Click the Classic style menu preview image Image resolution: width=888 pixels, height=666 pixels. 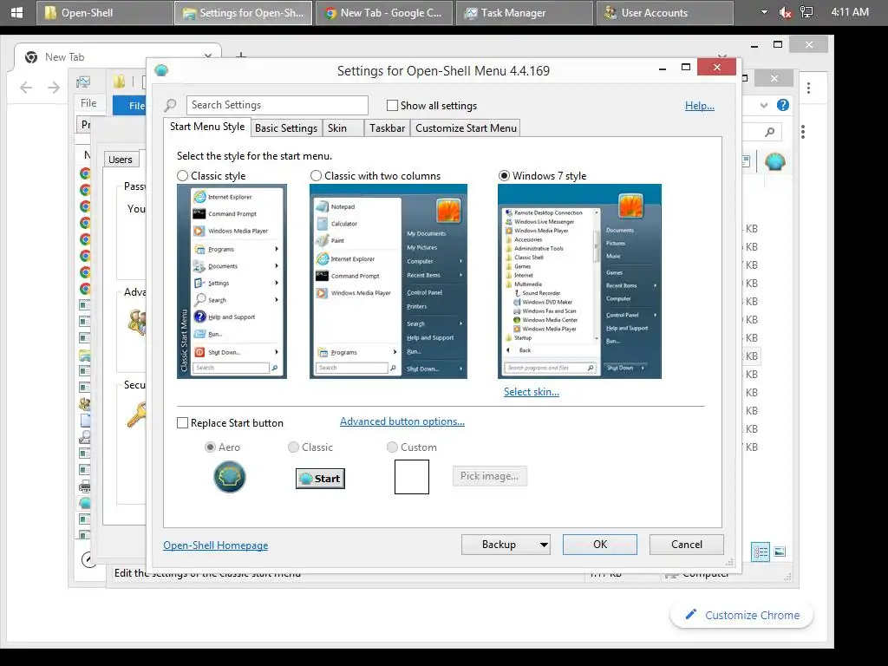tap(232, 281)
